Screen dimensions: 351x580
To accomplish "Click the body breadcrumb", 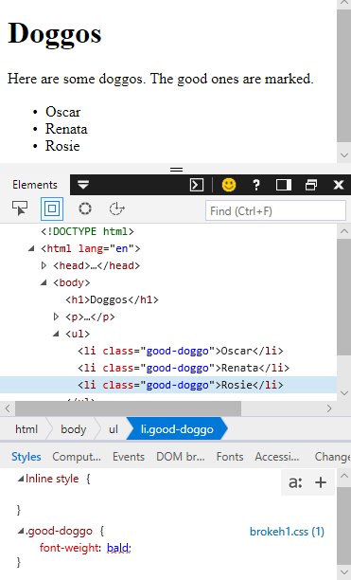I will (x=74, y=429).
